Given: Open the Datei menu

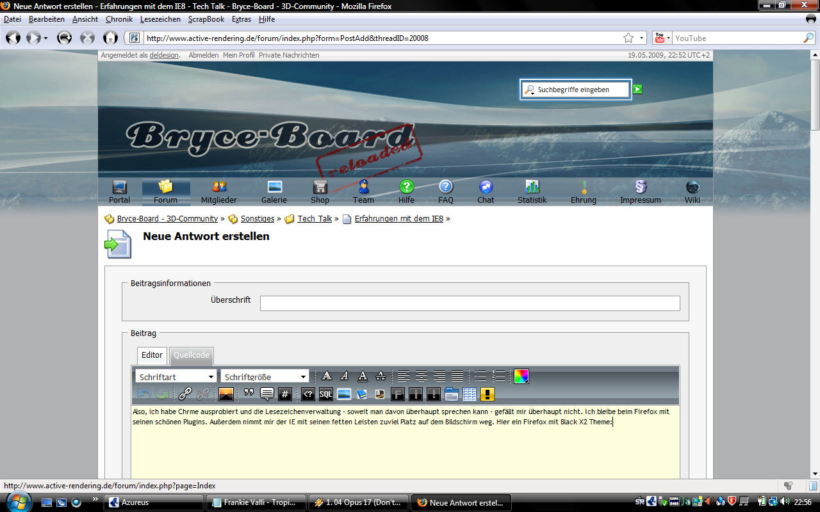Looking at the screenshot, I should click(12, 19).
